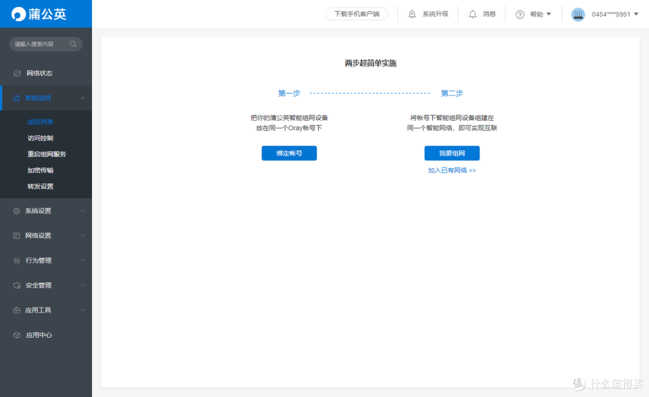This screenshot has width=649, height=397.
Task: Focus the 请输入搜索内容 search field
Action: tap(46, 44)
